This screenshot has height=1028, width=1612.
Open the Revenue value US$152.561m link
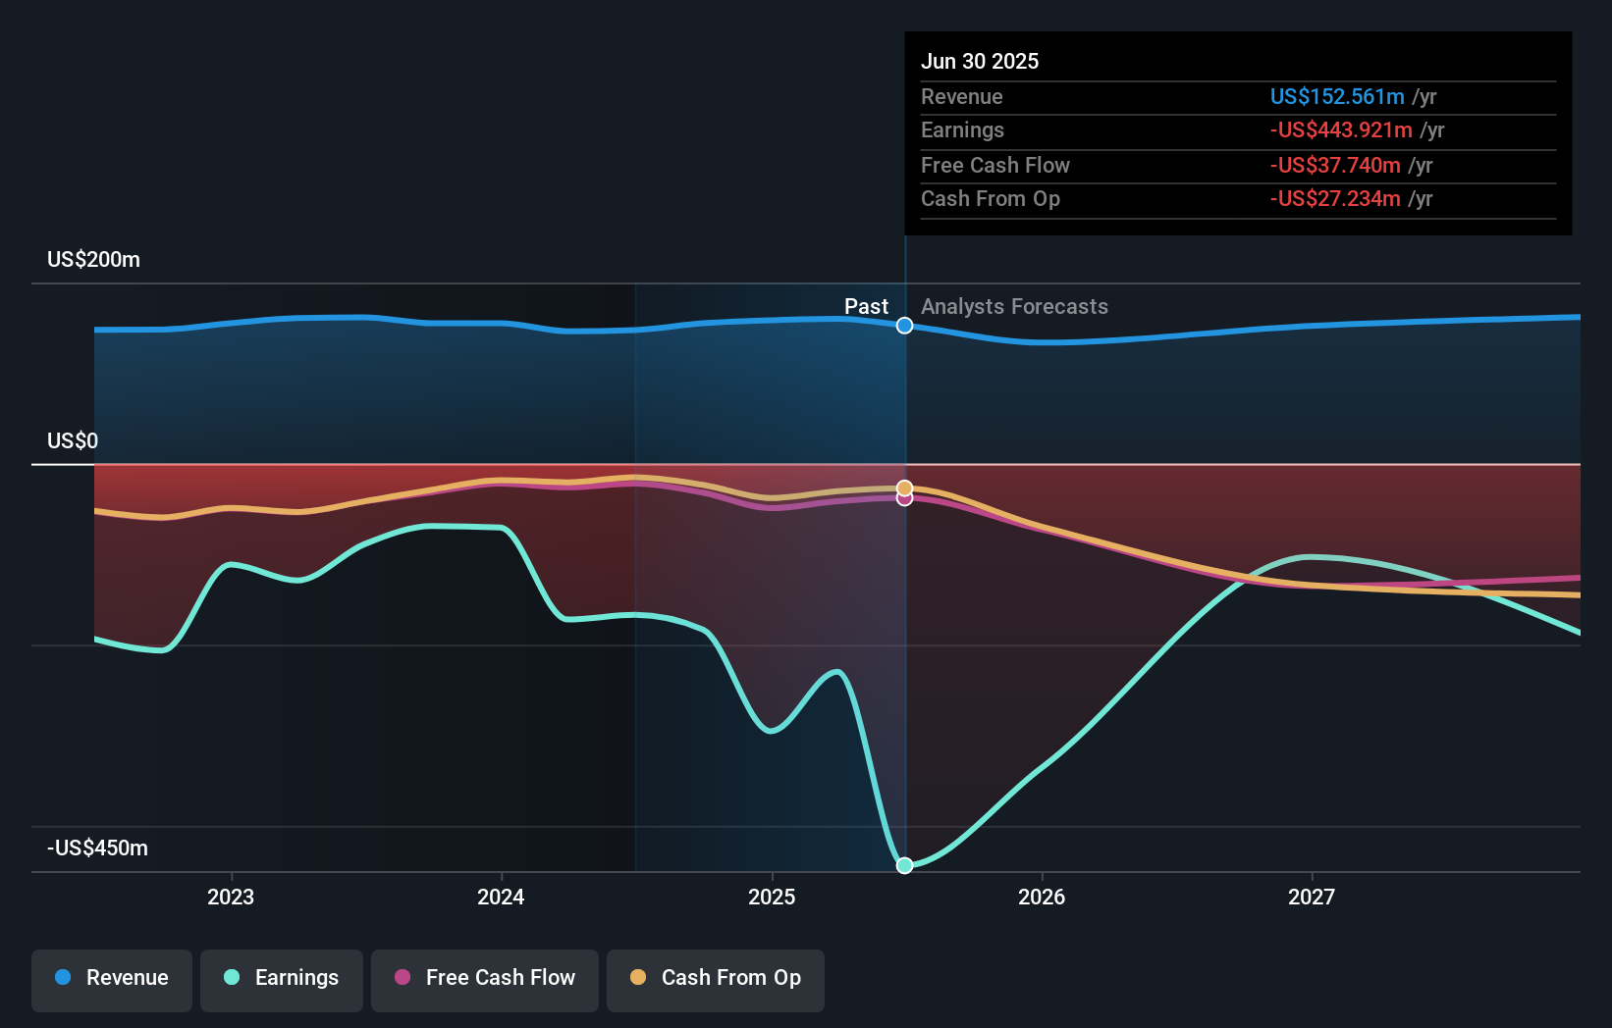(1337, 97)
